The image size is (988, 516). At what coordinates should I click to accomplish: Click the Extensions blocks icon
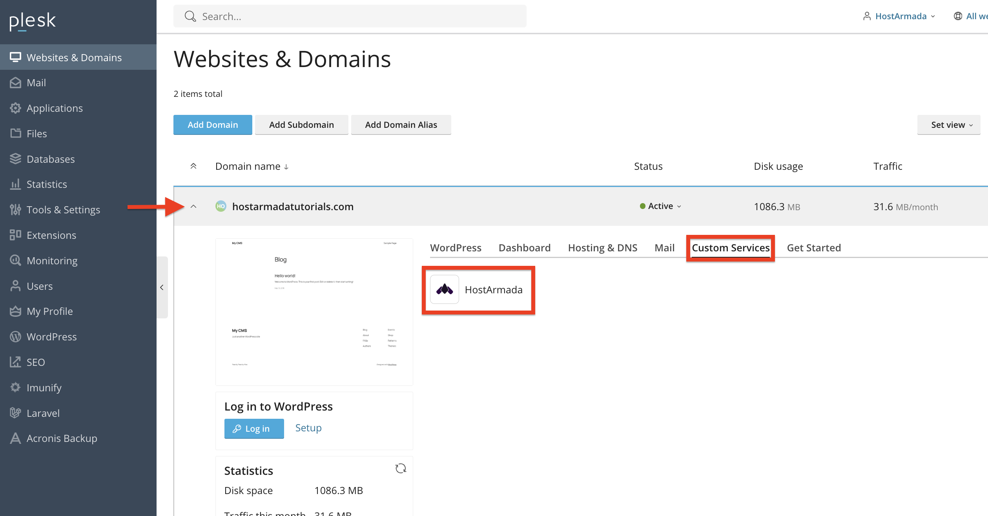click(x=15, y=235)
